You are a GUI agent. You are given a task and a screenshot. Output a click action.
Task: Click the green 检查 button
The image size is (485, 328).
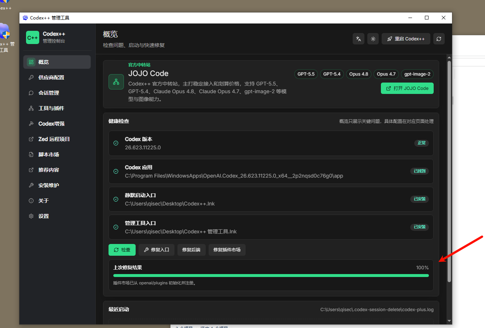[122, 250]
